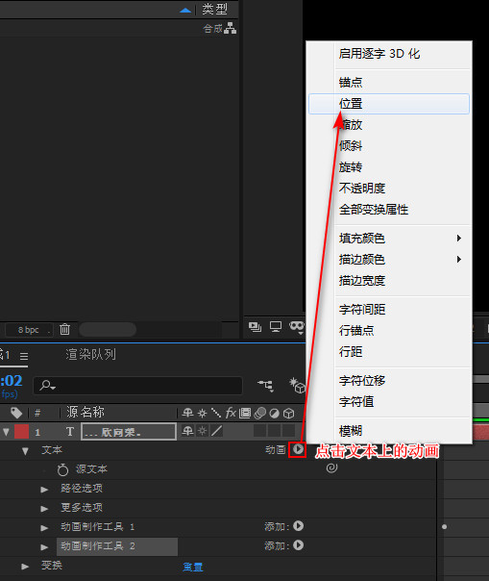Viewport: 489px width, 581px height.
Task: Click the shy switch column header icon
Action: 187,413
